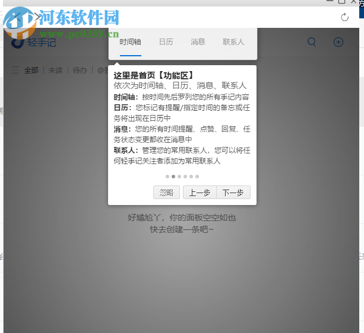Click the heading 这里是首页【功能区】
The height and width of the screenshot is (333, 364).
click(x=153, y=75)
